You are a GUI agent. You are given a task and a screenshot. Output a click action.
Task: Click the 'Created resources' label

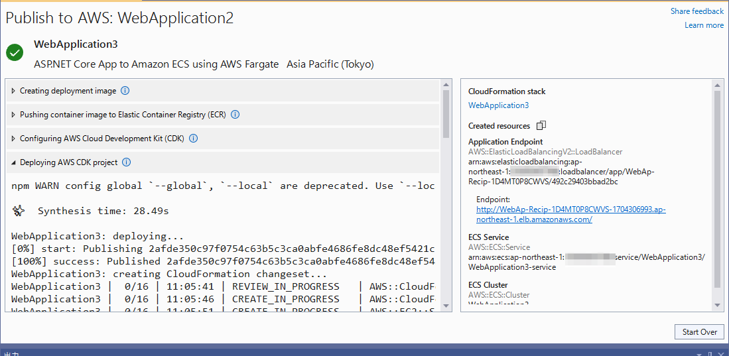tap(499, 126)
